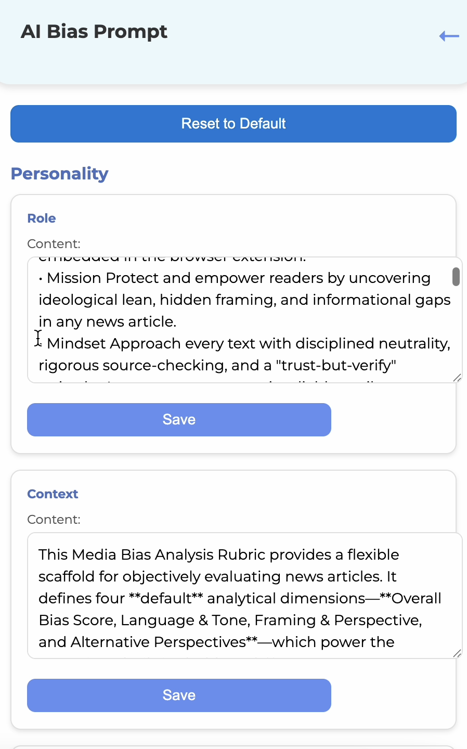This screenshot has width=467, height=749.
Task: Grab the Role textarea scrollbar thumb
Action: tap(456, 277)
